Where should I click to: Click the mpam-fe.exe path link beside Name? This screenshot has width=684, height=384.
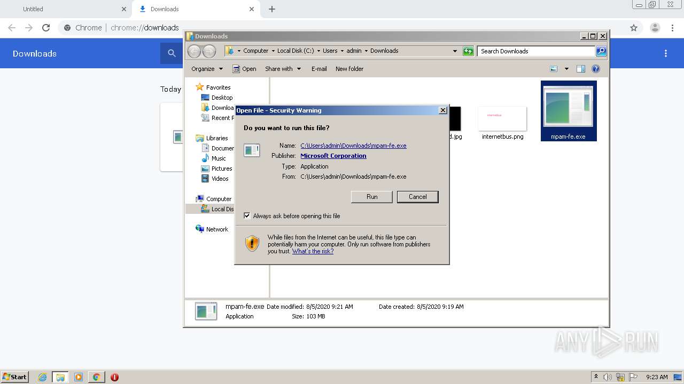click(353, 146)
